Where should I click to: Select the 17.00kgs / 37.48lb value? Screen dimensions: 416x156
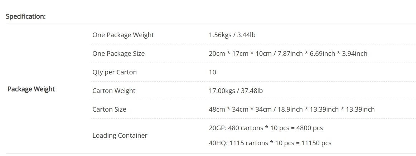point(236,91)
